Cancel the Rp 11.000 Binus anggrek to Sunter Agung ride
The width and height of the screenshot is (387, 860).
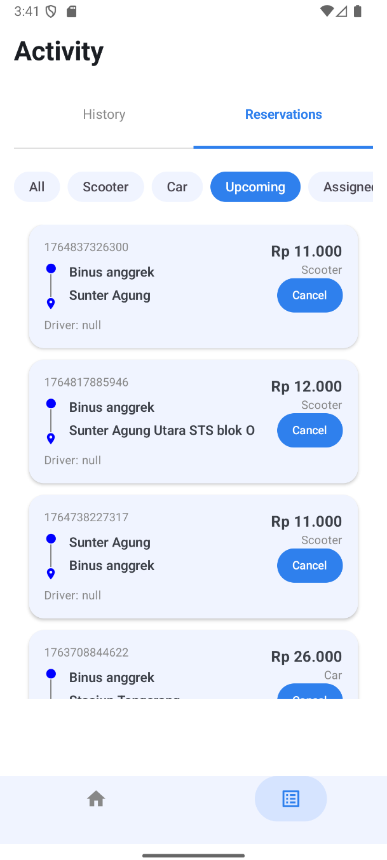tap(309, 295)
